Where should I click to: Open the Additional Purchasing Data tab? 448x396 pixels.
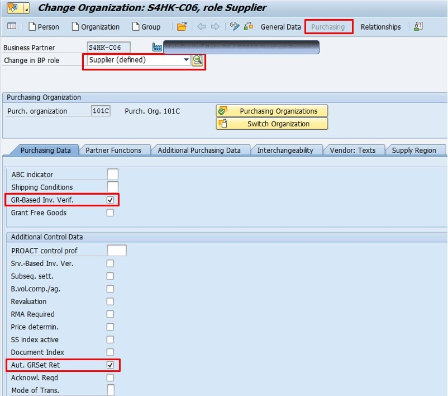(x=199, y=150)
